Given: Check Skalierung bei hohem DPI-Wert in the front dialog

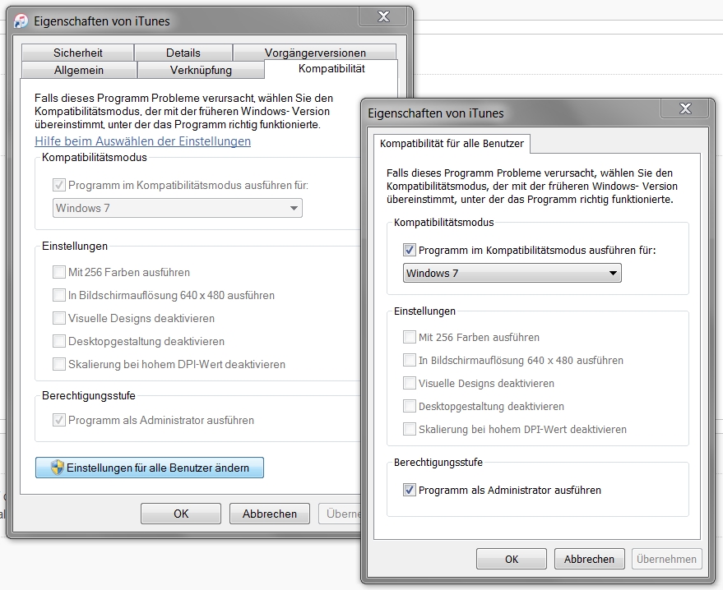Looking at the screenshot, I should [x=409, y=429].
